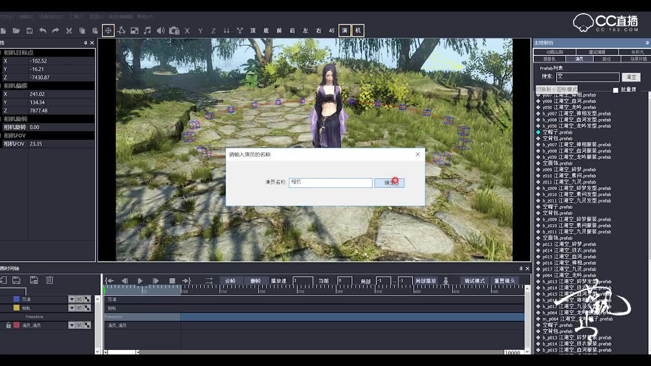The image size is (651, 366).
Task: Click the camera screenshot icon
Action: pyautogui.click(x=174, y=30)
